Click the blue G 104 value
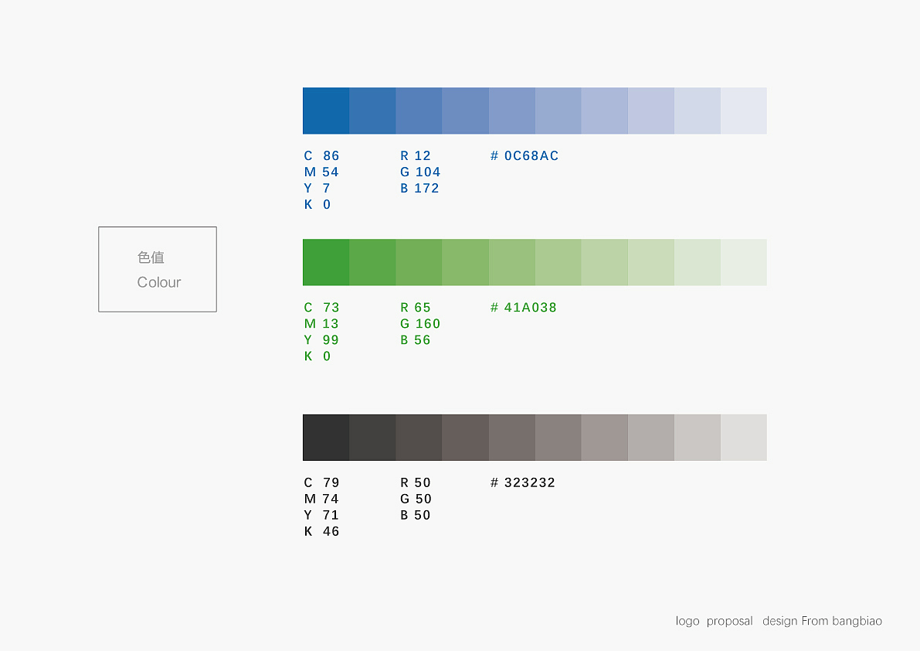 click(420, 172)
